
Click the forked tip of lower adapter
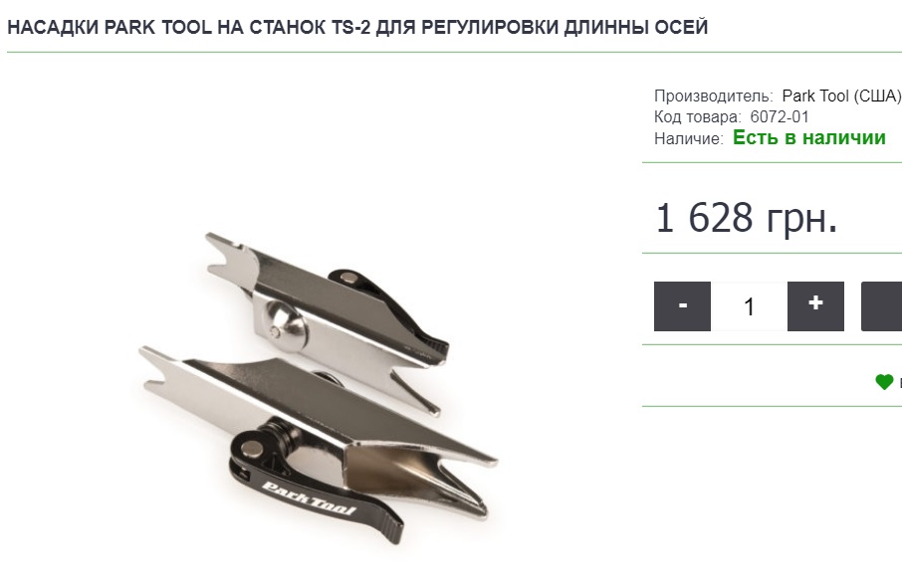coord(162,368)
